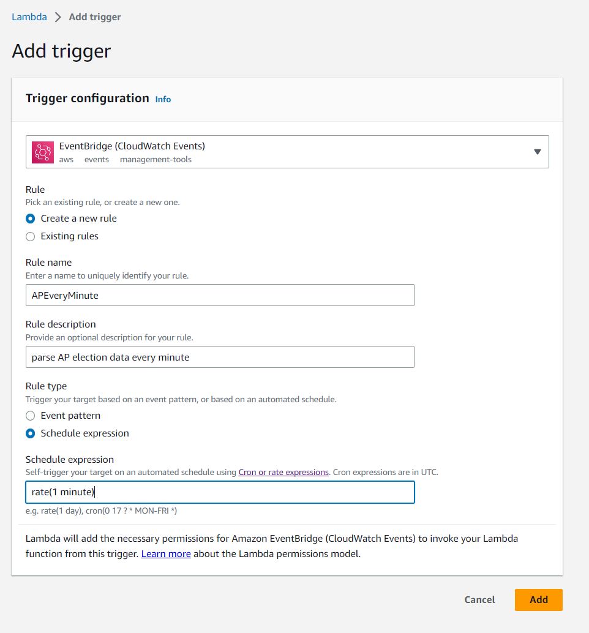
Task: Open trigger source dropdown arrow
Action: coord(538,152)
